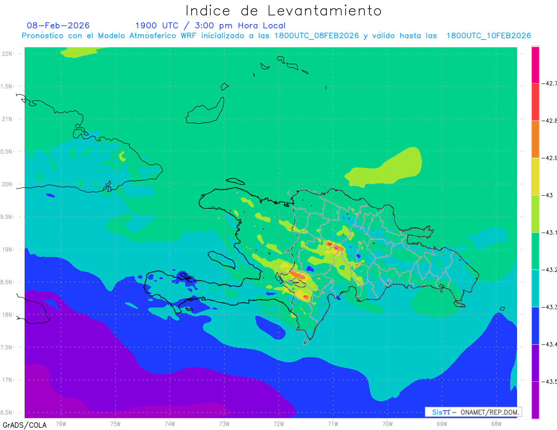This screenshot has height=430, width=557.
Task: Click the colorbar value "-43.4"
Action: (x=550, y=344)
